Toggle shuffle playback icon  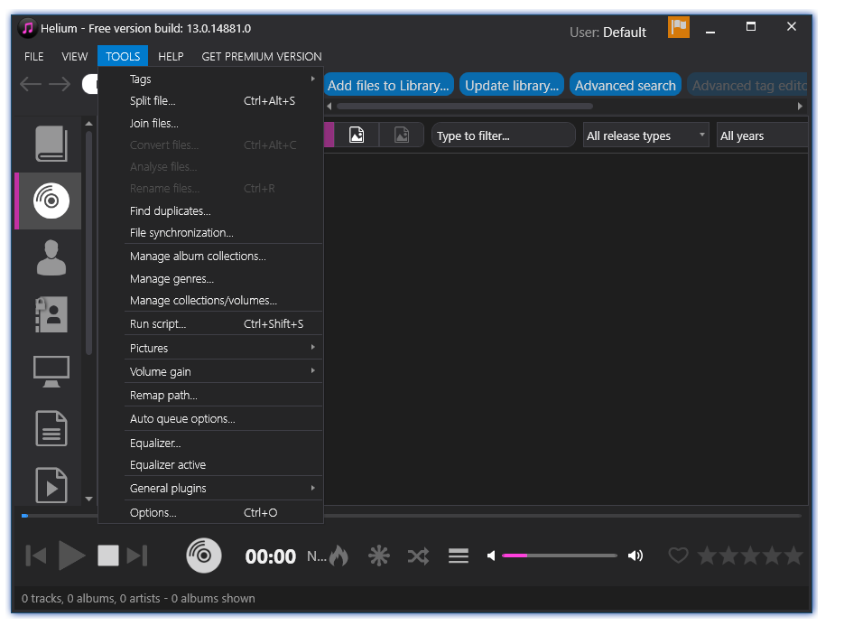point(418,556)
